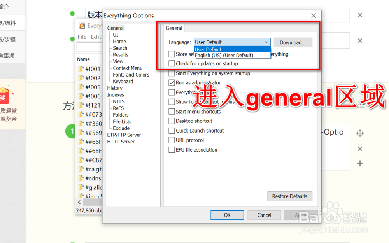Select the #g.alic folder icon

click(x=81, y=187)
